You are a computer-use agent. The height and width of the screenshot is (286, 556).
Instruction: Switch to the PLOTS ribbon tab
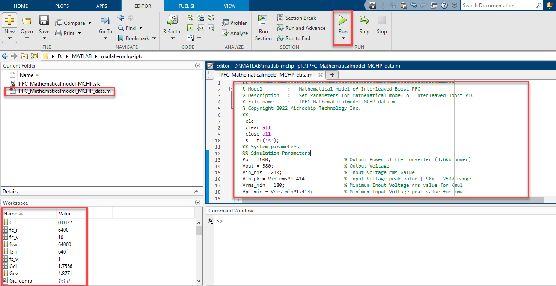click(x=62, y=6)
